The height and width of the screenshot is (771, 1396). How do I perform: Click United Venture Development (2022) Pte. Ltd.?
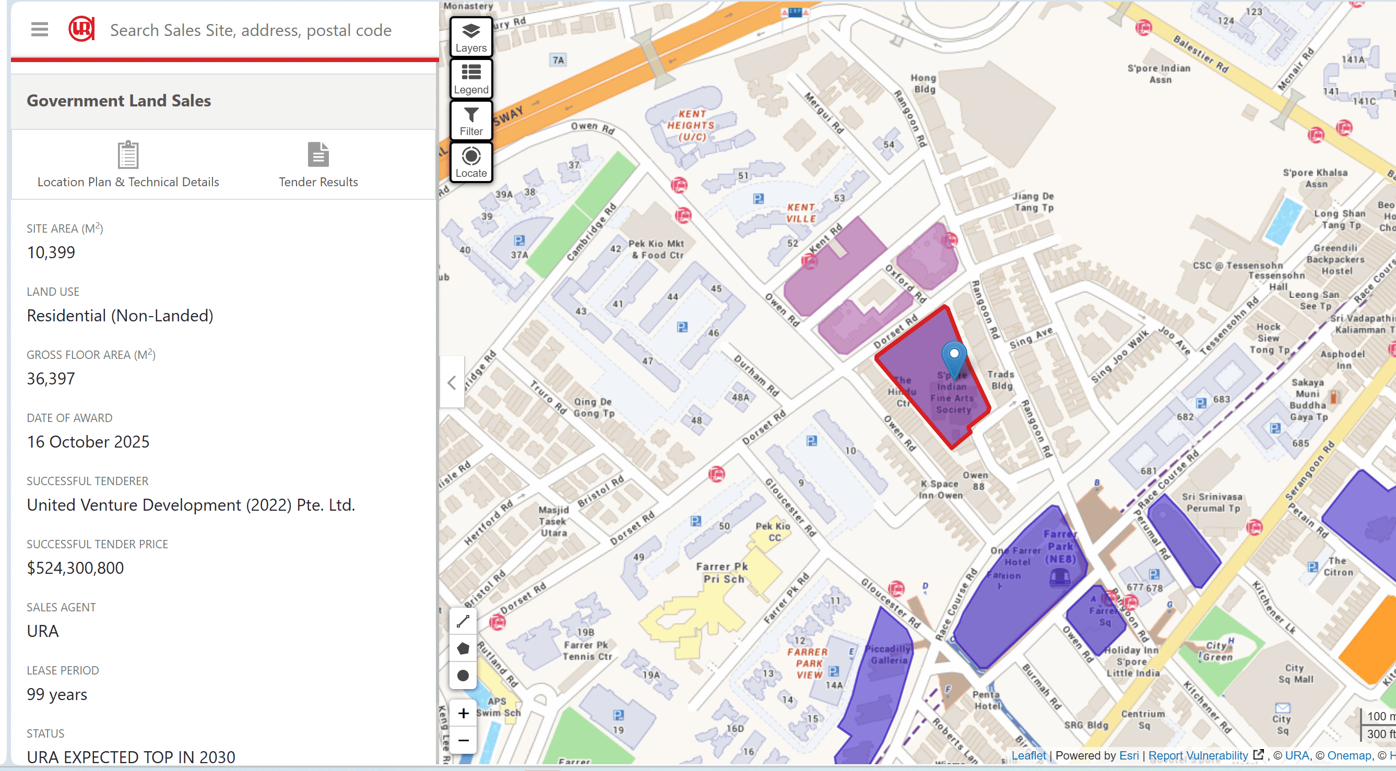pos(191,505)
